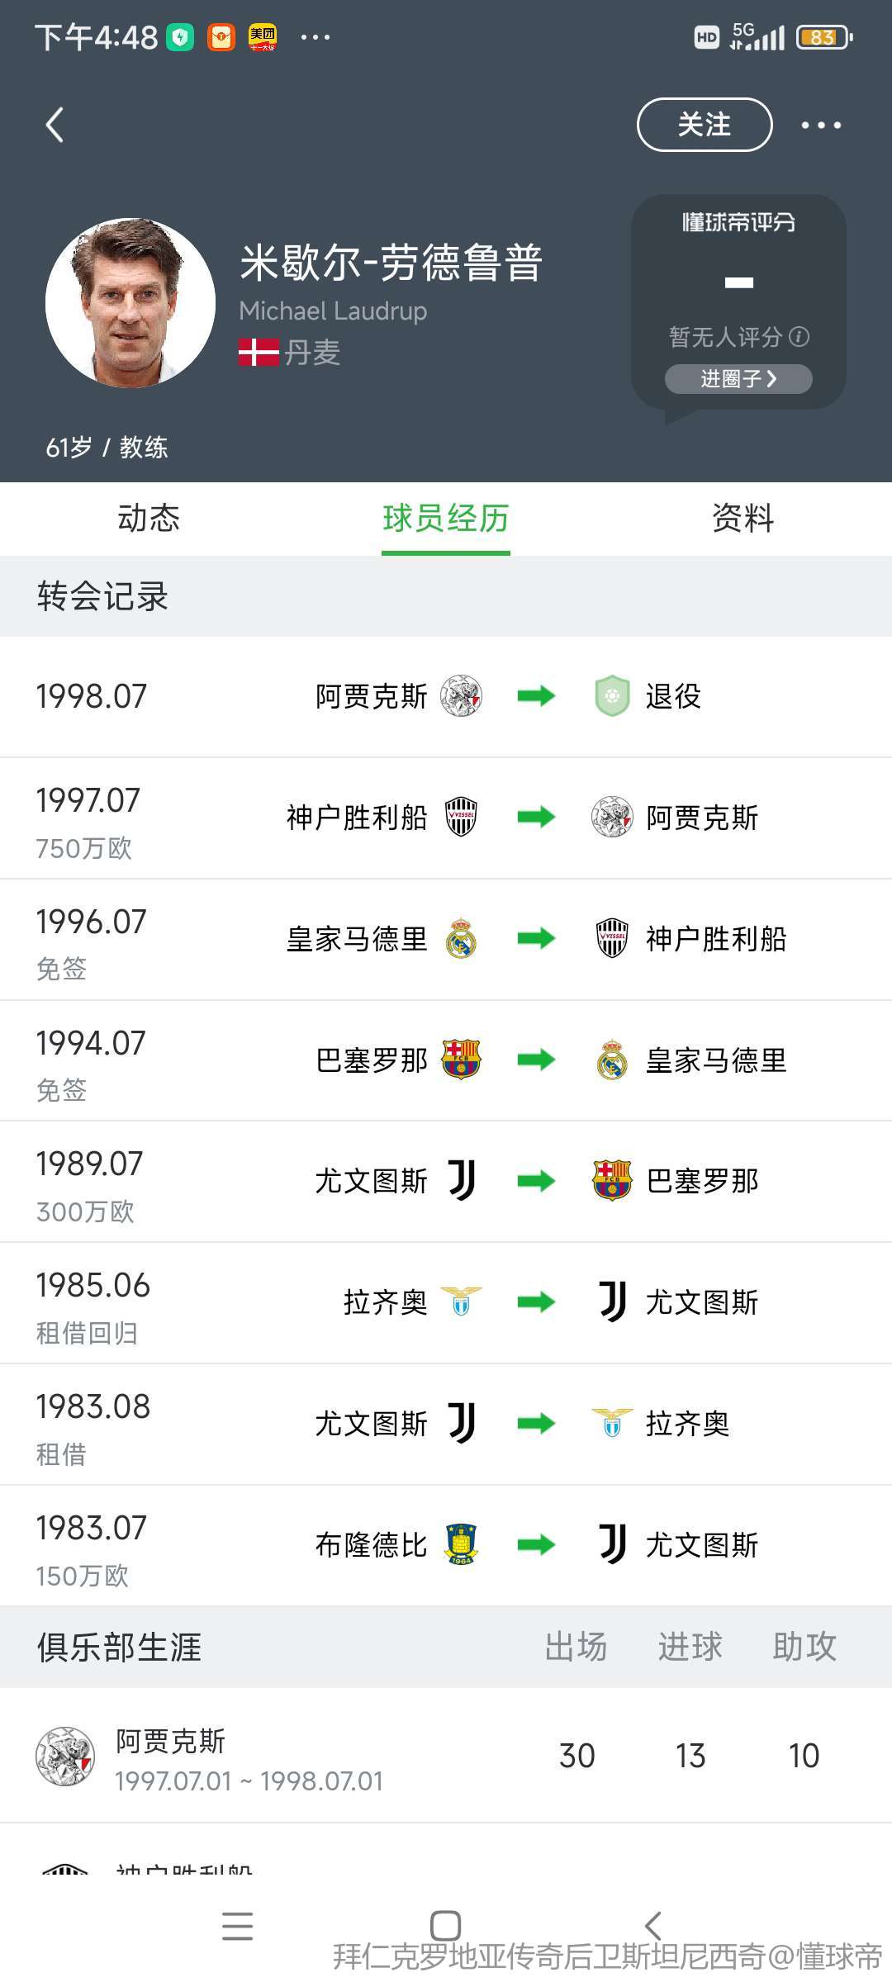892x1982 pixels.
Task: Open the 进圈子 circle link
Action: (x=738, y=379)
